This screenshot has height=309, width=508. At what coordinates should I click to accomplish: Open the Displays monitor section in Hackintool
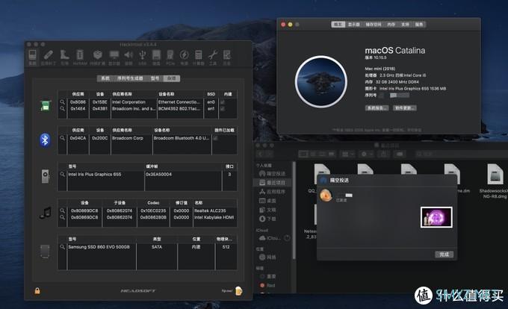(x=114, y=57)
